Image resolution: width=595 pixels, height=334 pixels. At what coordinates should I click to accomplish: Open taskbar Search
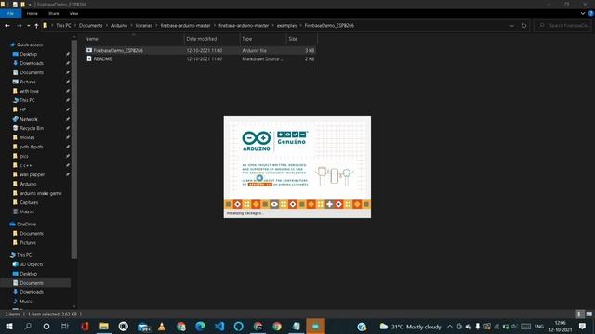tap(28, 326)
